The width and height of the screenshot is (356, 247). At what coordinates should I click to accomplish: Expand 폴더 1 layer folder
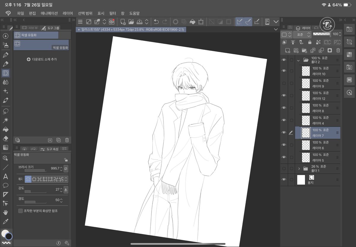click(x=299, y=169)
